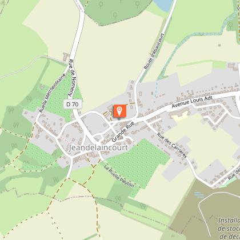
Task: Click the tree icon in western woodland
Action: (x=16, y=125)
